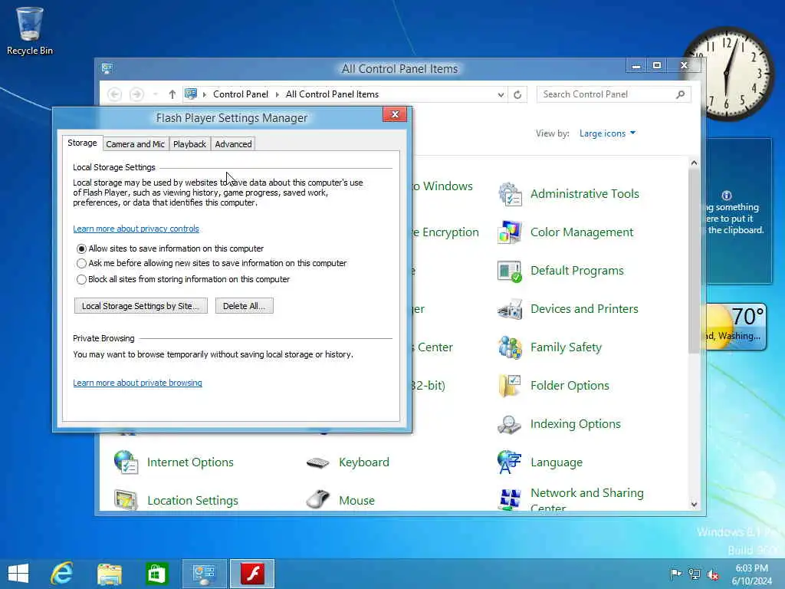Click the Control Panel scrollbar down arrow
785x589 pixels.
click(x=694, y=505)
